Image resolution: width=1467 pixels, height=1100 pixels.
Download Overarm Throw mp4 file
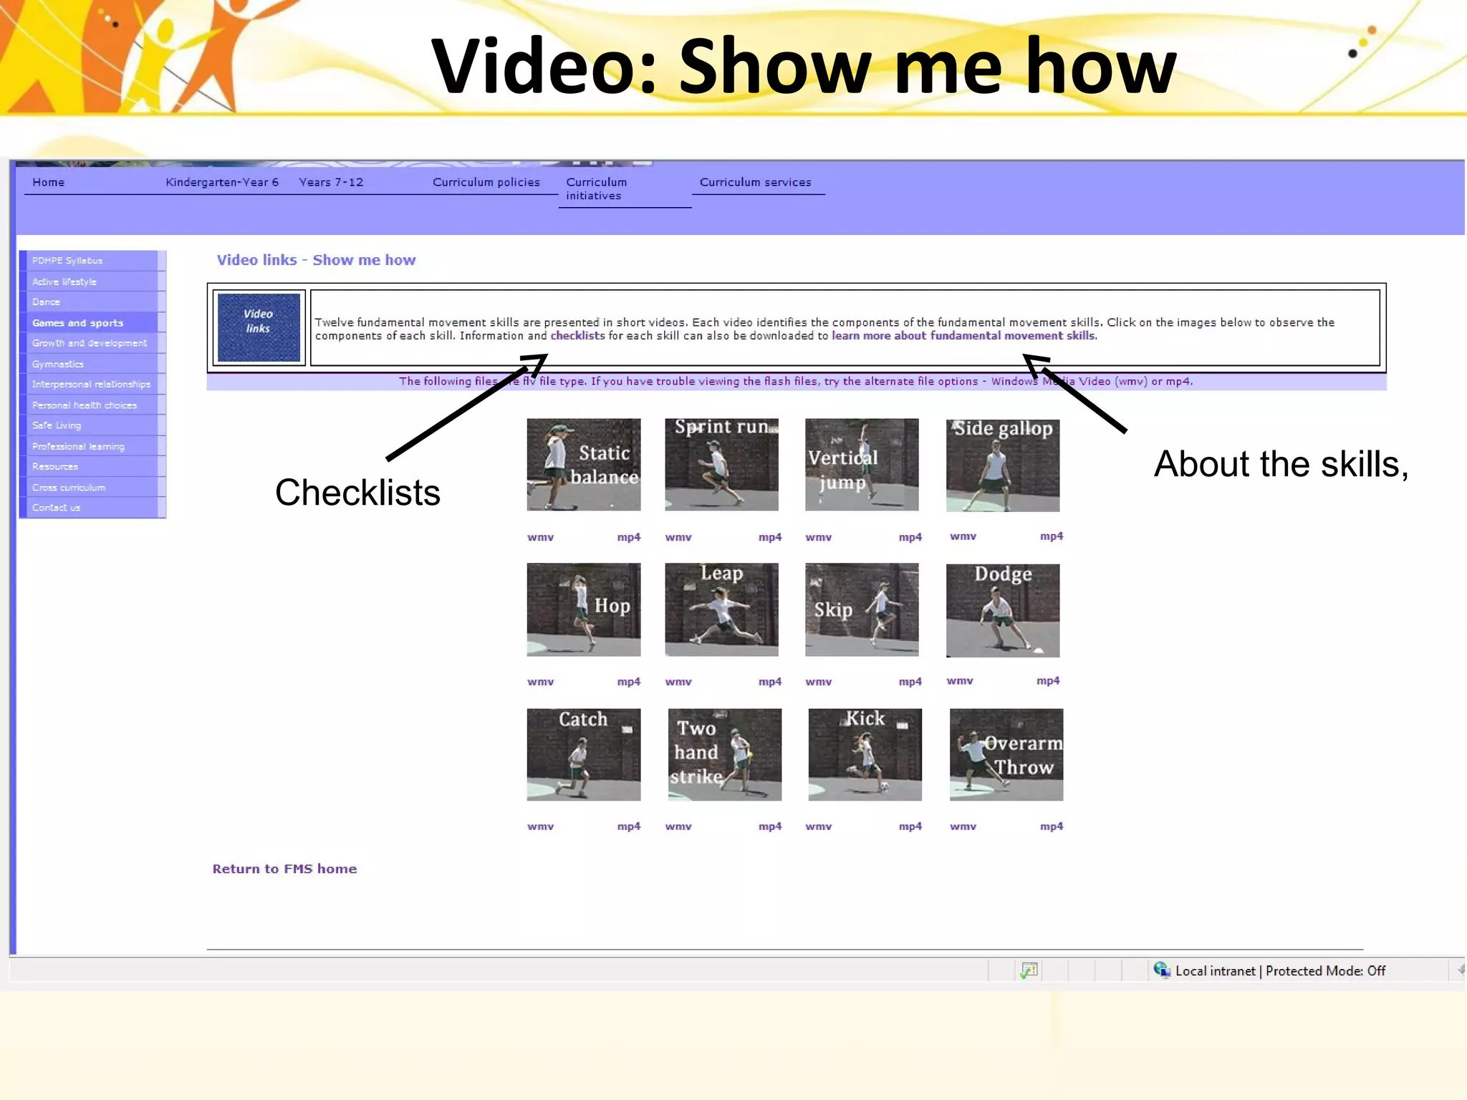[1052, 826]
